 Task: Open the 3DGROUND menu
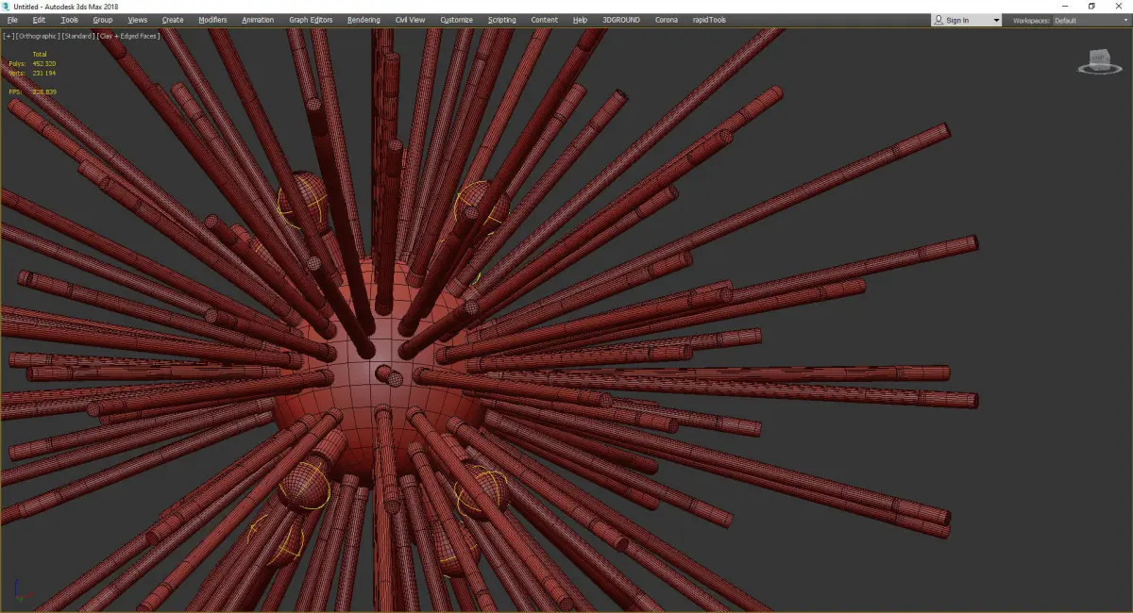pyautogui.click(x=620, y=20)
